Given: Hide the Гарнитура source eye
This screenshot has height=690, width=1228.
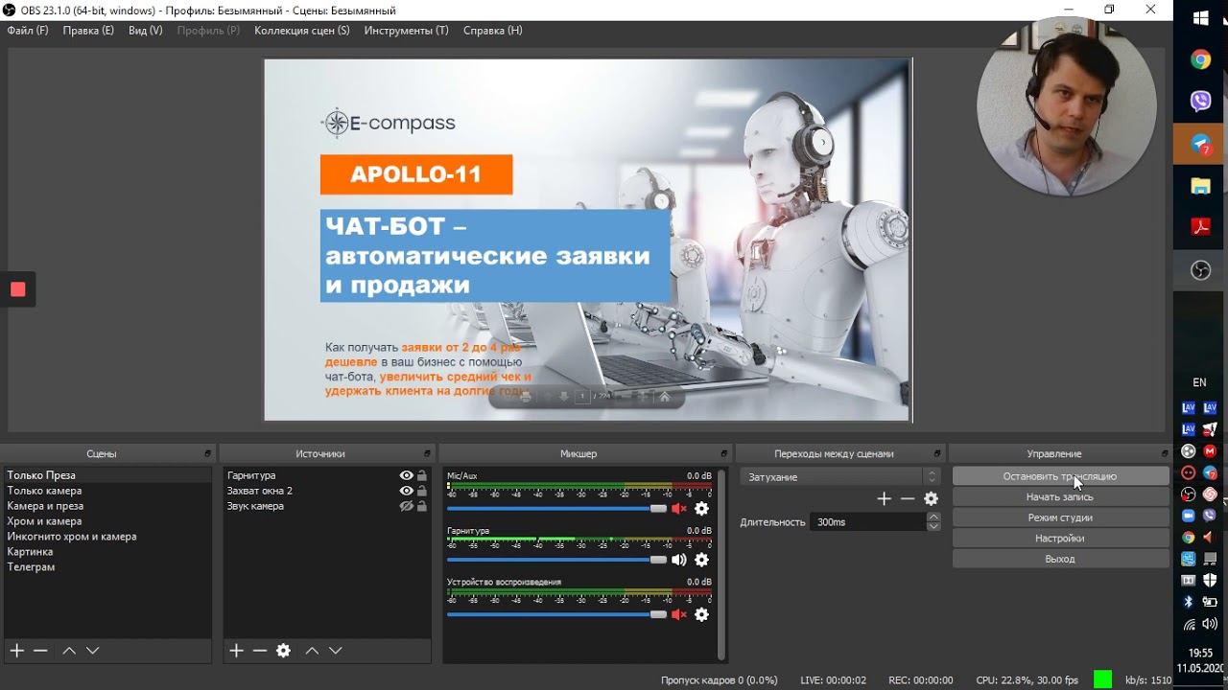Looking at the screenshot, I should (x=407, y=475).
